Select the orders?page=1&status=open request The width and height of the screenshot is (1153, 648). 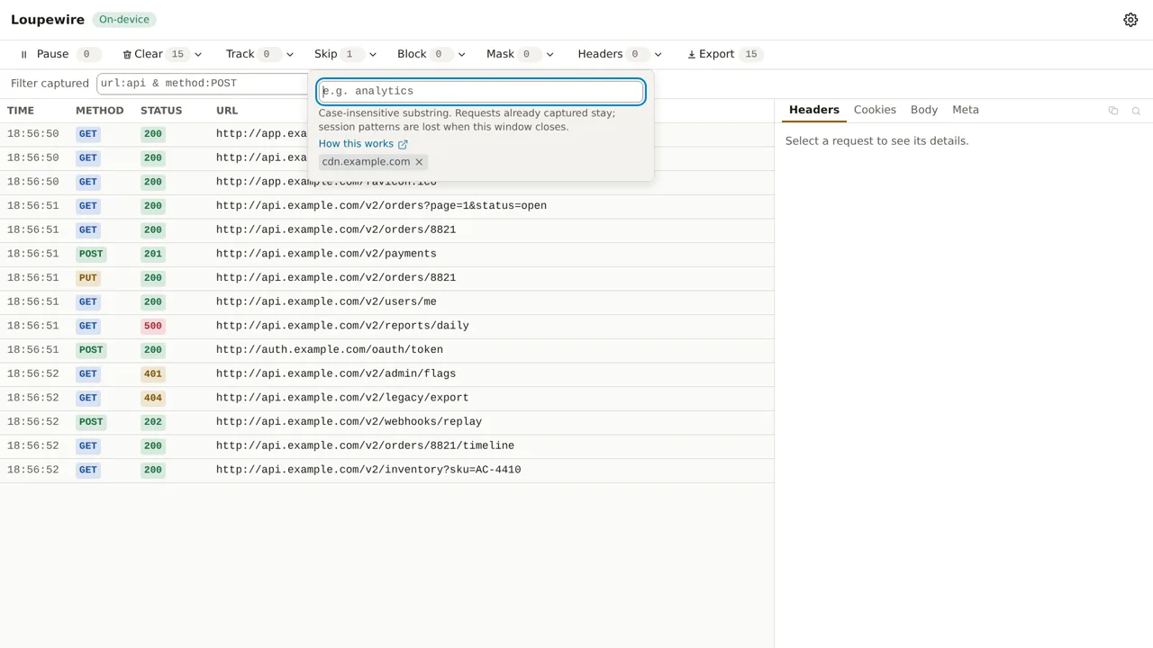click(386, 206)
